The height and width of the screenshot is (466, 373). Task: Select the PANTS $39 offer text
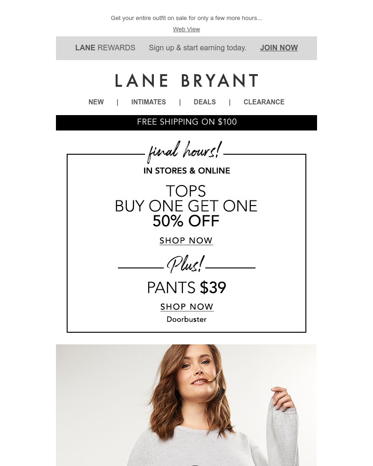point(186,288)
